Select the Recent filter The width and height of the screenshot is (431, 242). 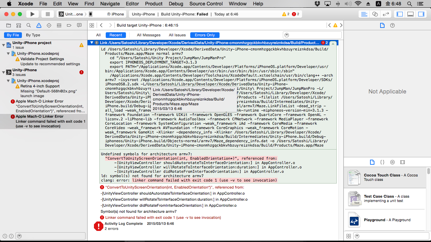(116, 35)
